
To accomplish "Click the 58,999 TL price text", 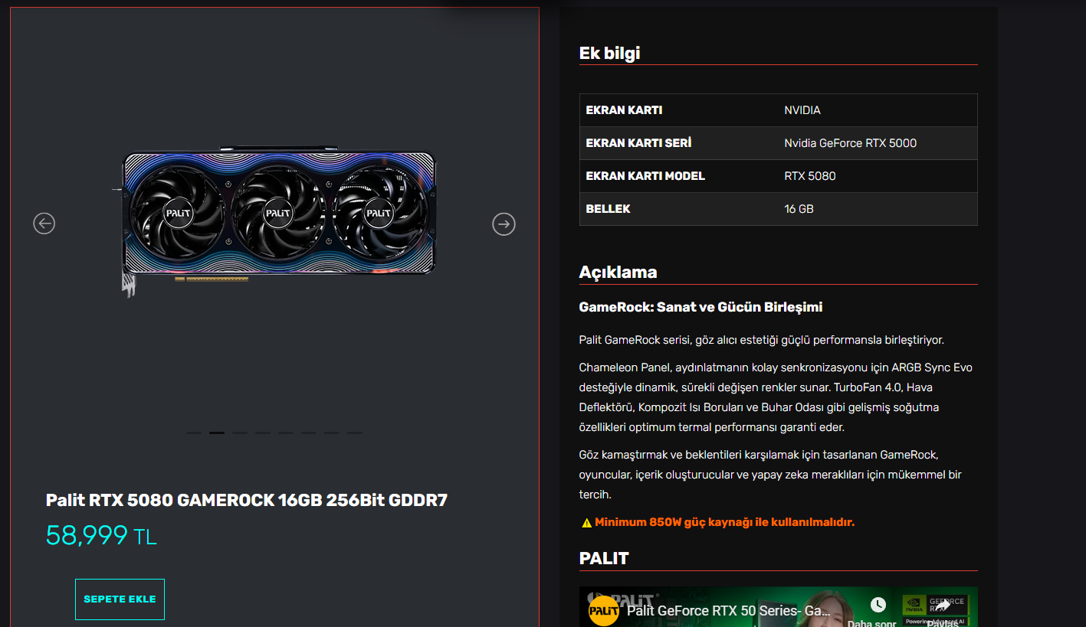I will tap(101, 536).
